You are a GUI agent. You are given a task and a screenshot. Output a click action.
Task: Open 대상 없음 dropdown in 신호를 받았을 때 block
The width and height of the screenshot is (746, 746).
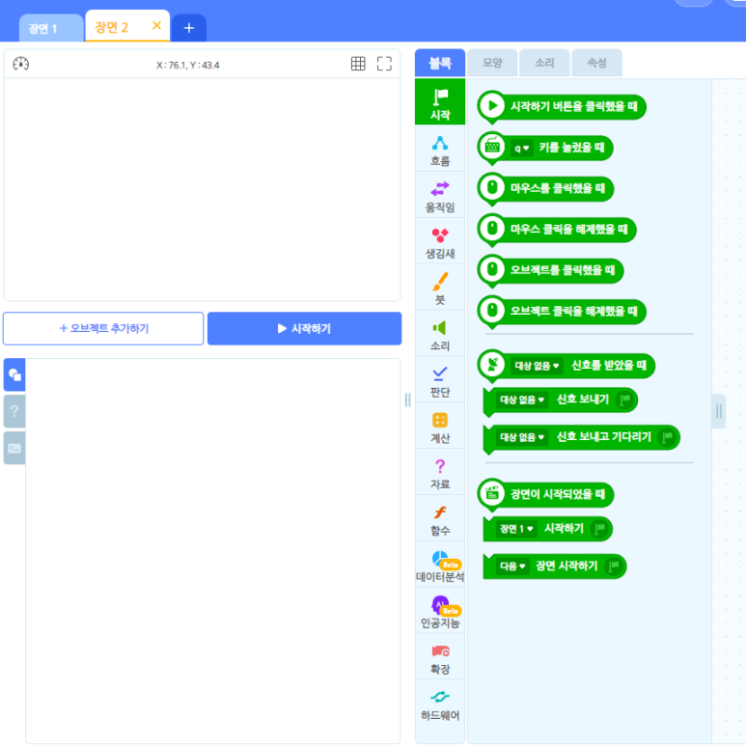coord(537,366)
